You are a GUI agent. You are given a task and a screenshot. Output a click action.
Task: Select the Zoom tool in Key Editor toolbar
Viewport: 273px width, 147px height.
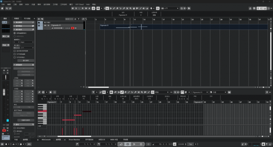142,92
